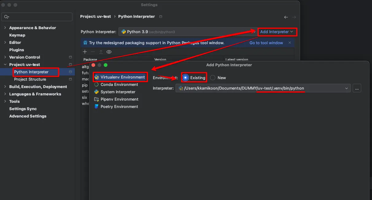Select the six package row
372x200 pixels.
coord(85,97)
